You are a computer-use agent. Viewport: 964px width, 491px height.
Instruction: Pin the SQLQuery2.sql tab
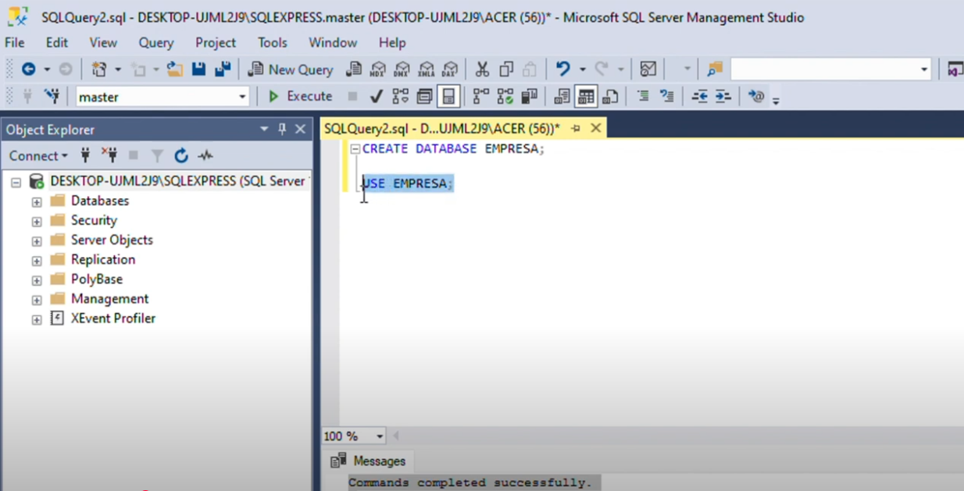tap(576, 128)
